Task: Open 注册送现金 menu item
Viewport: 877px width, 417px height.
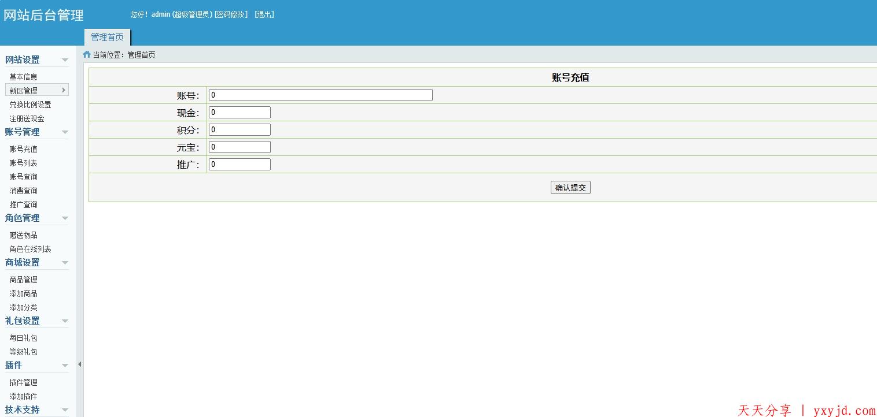Action: (27, 118)
